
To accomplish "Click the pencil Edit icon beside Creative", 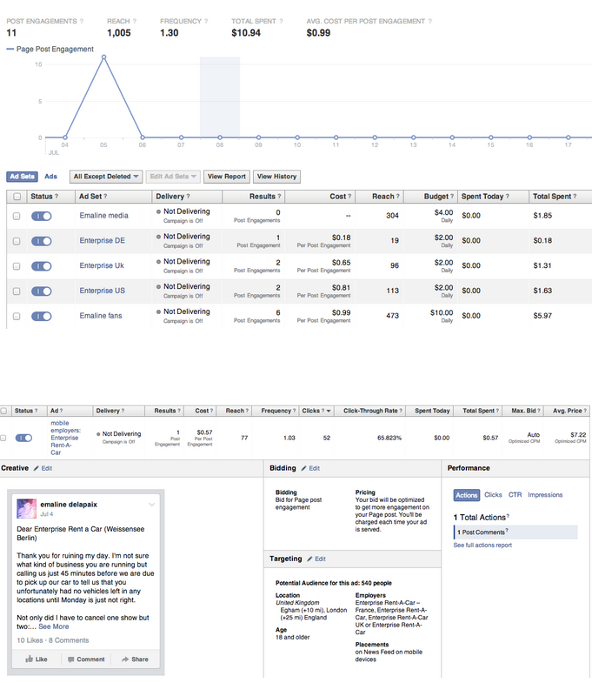I will (37, 468).
